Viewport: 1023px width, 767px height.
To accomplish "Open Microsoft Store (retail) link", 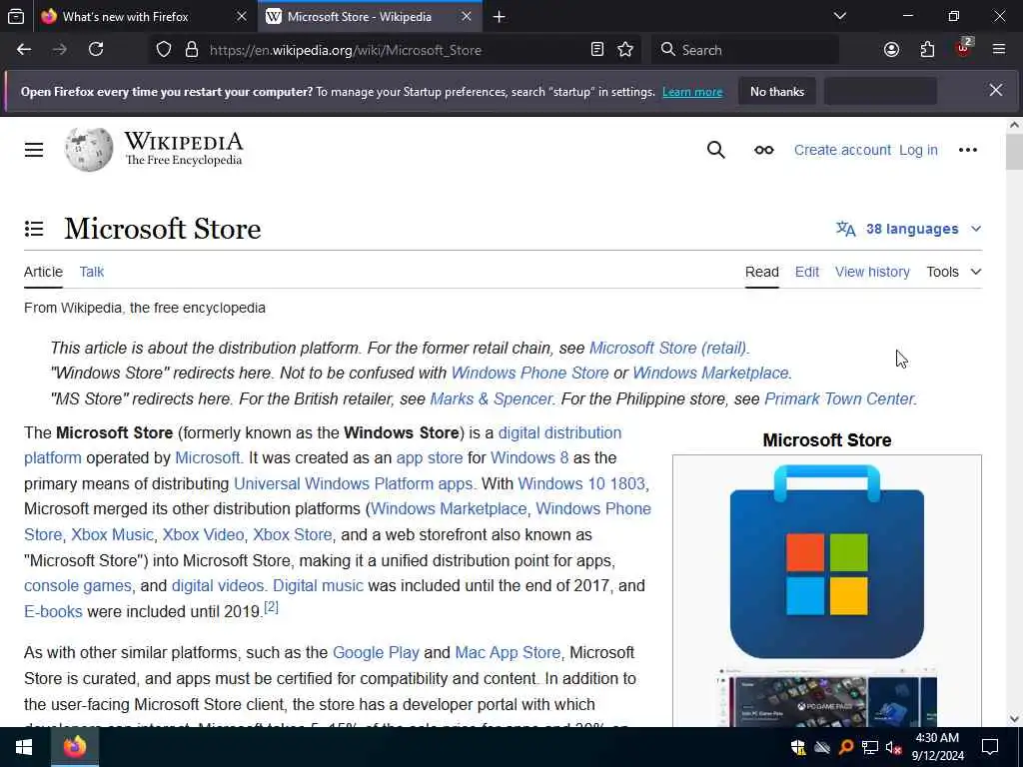I will point(667,349).
